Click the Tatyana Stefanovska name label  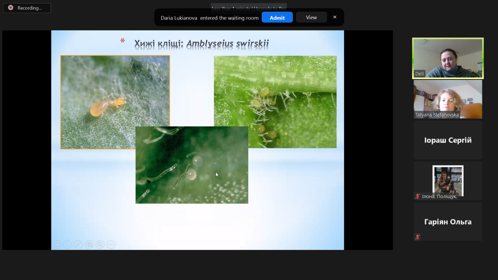437,115
